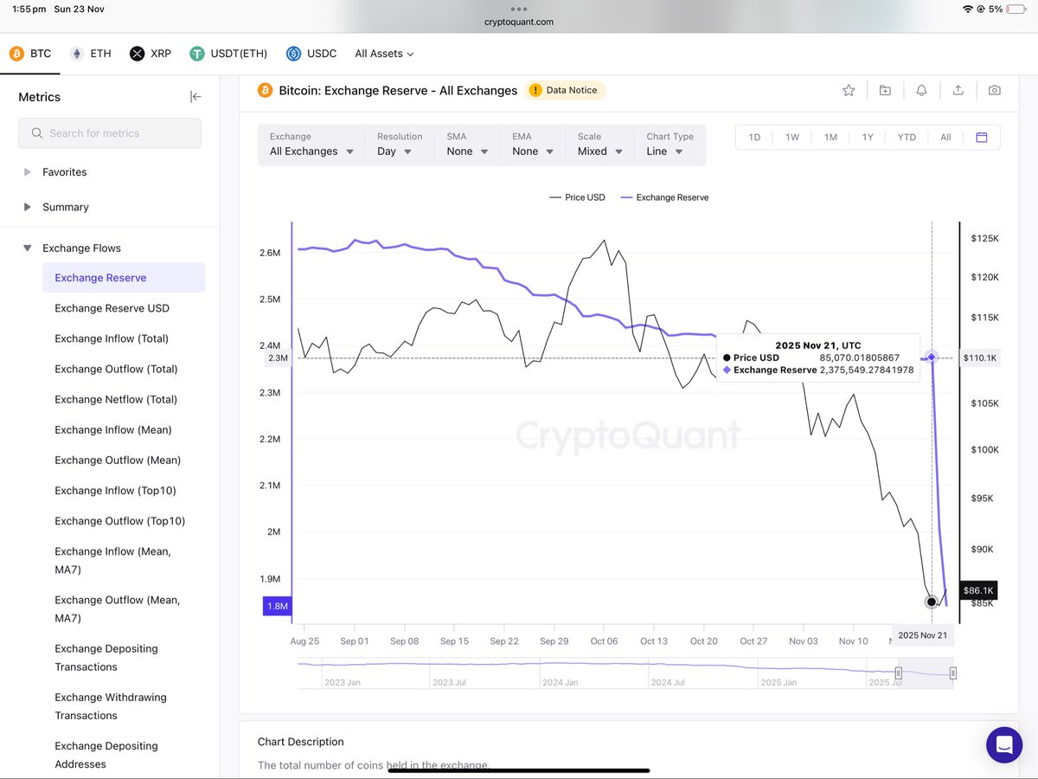Image resolution: width=1038 pixels, height=779 pixels.
Task: Set an alert with bell icon
Action: point(921,90)
